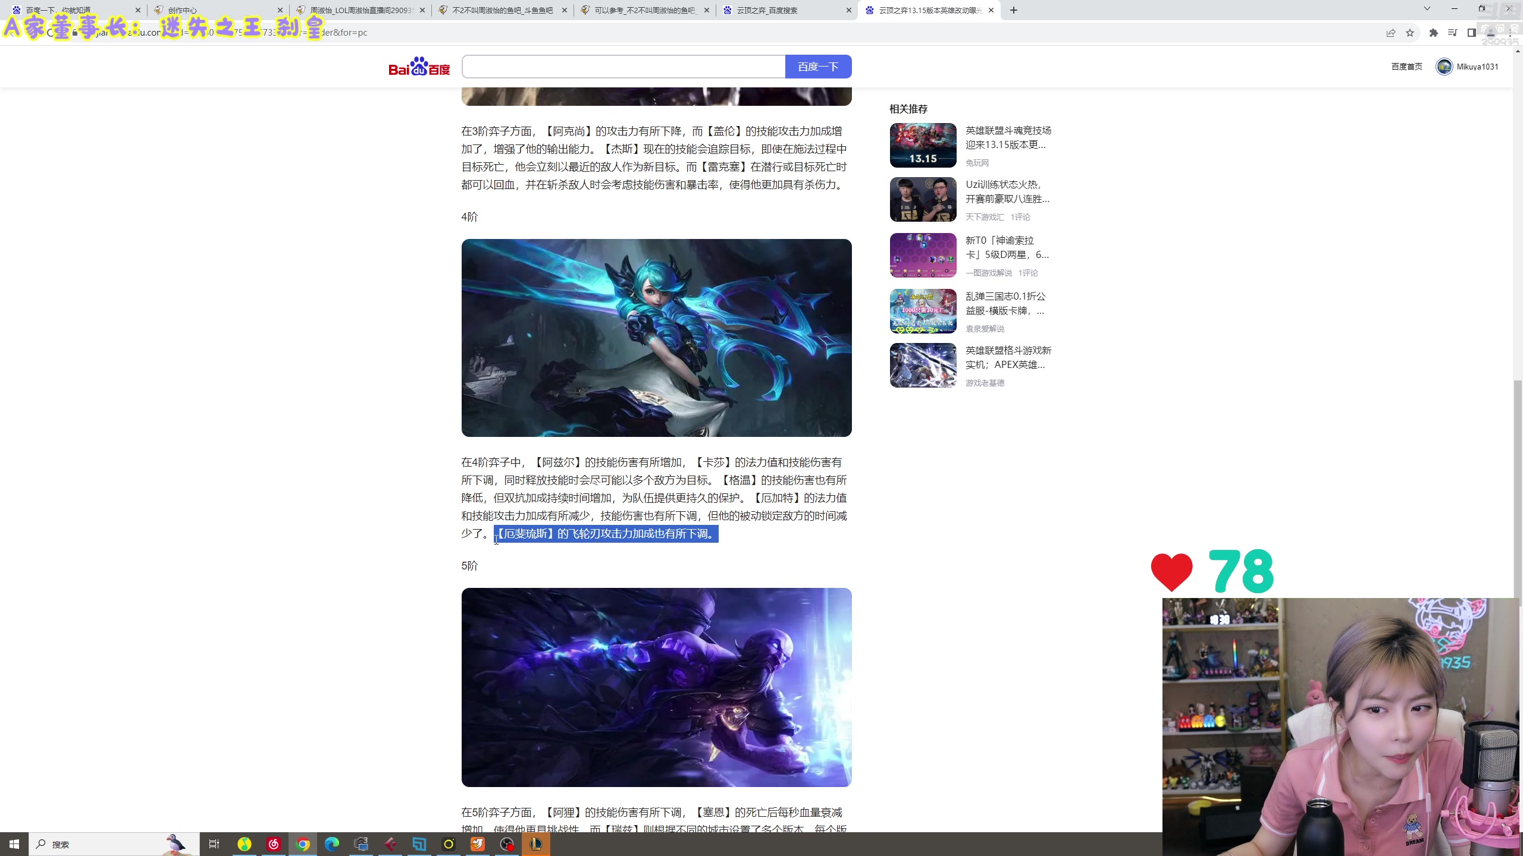This screenshot has height=856, width=1523.
Task: Click the Gwen (4阶) article image
Action: (x=656, y=338)
